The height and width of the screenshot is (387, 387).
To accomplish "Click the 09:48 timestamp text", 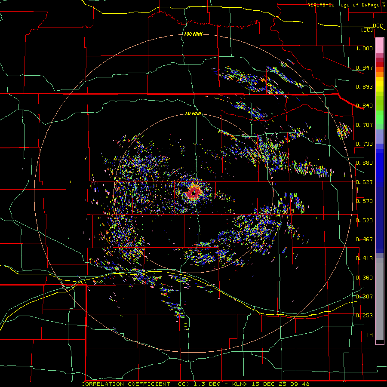I will 300,384.
